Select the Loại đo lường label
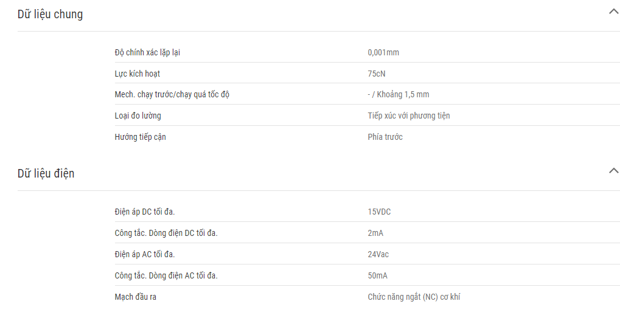 (138, 116)
